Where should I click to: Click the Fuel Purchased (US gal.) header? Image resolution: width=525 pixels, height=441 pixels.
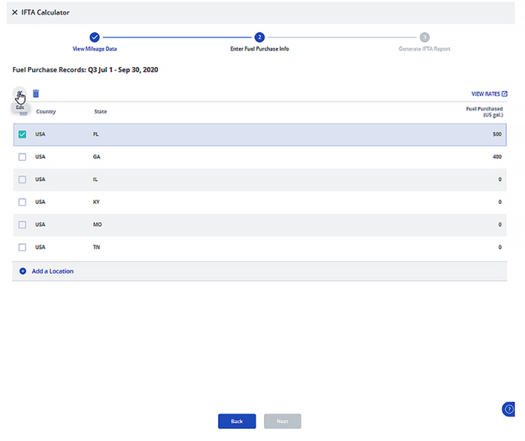[x=485, y=112]
